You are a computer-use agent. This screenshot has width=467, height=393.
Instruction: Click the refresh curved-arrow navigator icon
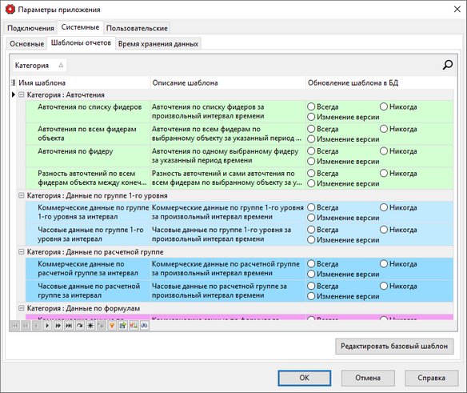79,326
